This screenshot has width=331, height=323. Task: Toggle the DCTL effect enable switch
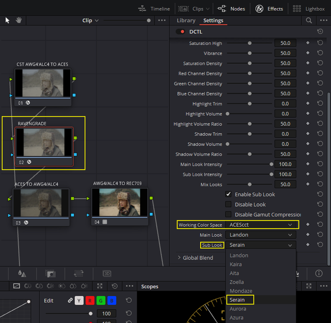[180, 31]
